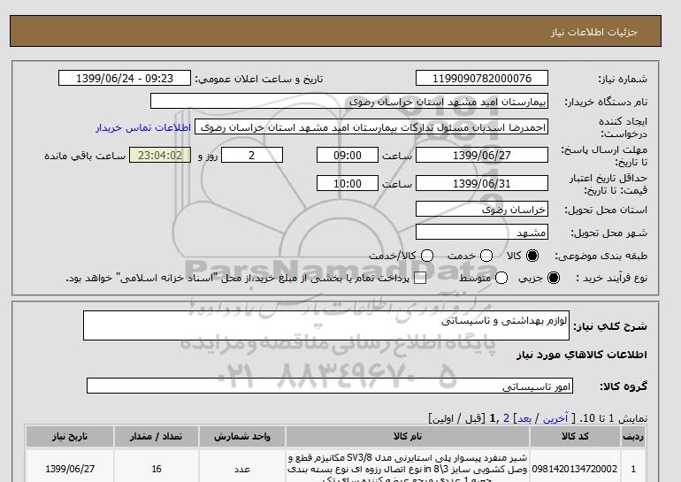Click the ردیف column header
The height and width of the screenshot is (482, 681).
pos(632,436)
